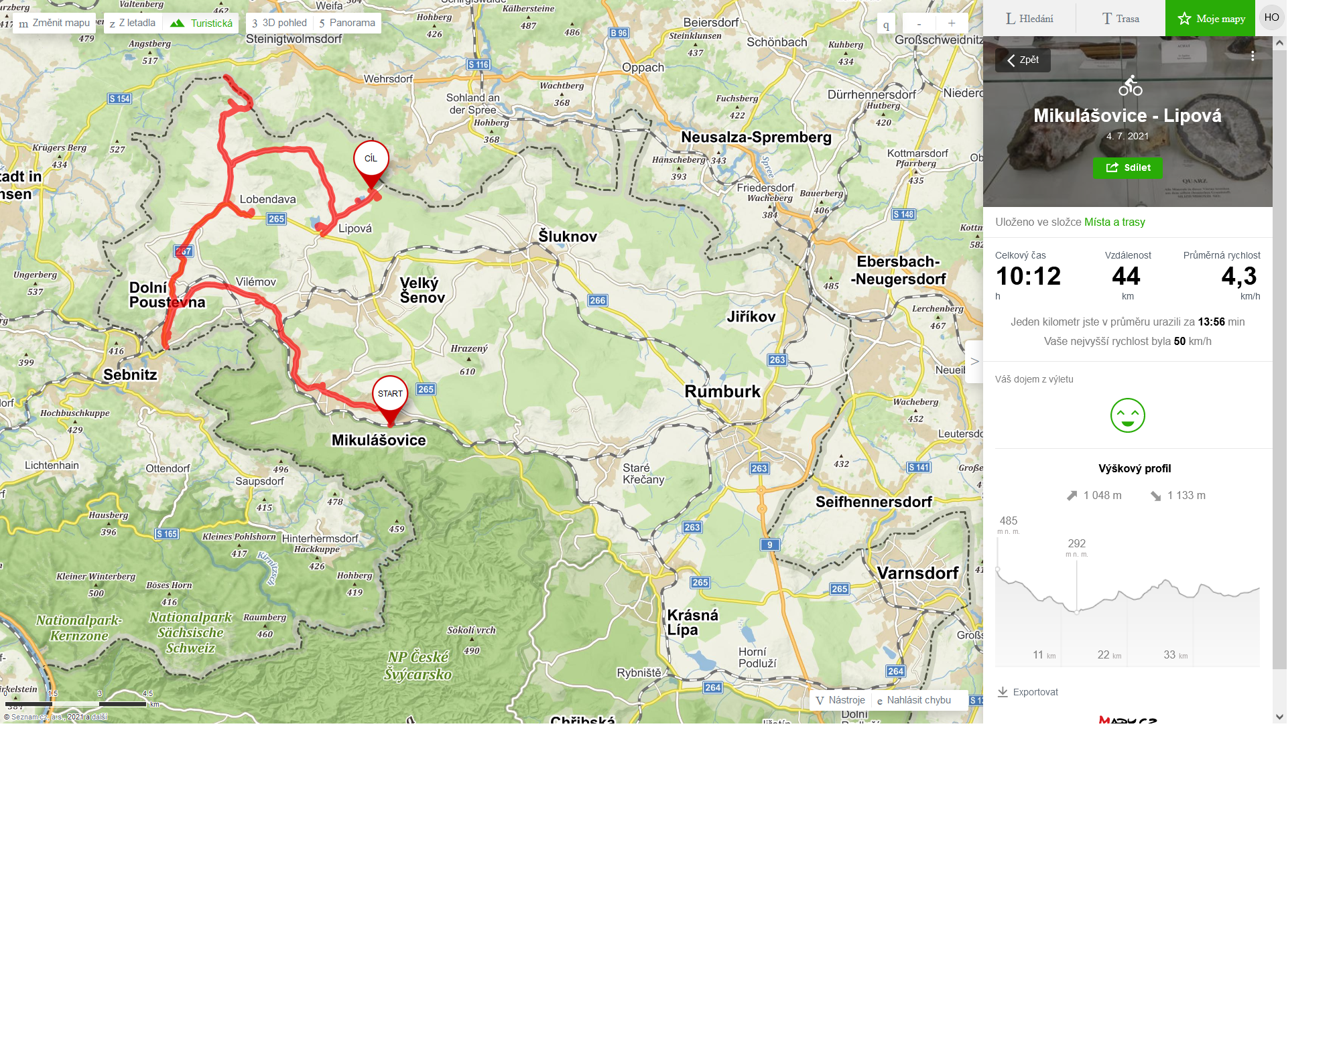This screenshot has width=1343, height=1037.
Task: Zoom in with the plus button
Action: coord(951,23)
